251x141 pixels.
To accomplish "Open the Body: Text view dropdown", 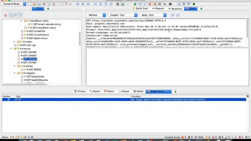I will click(x=153, y=15).
